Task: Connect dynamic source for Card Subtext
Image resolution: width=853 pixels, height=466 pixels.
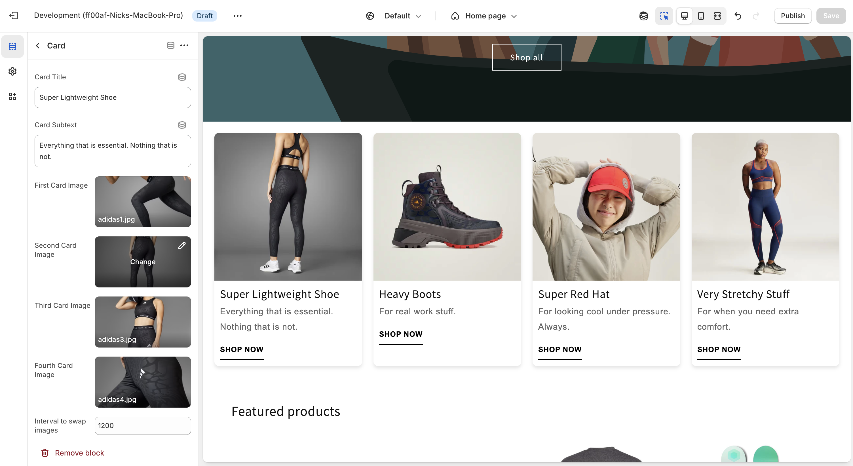Action: click(x=182, y=125)
